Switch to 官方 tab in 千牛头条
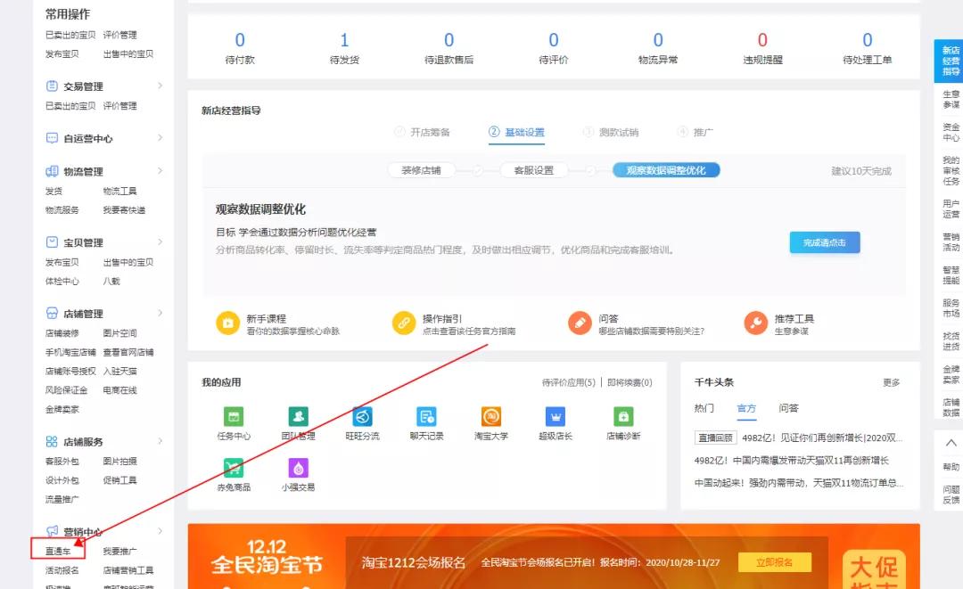The height and width of the screenshot is (589, 963). [x=746, y=408]
